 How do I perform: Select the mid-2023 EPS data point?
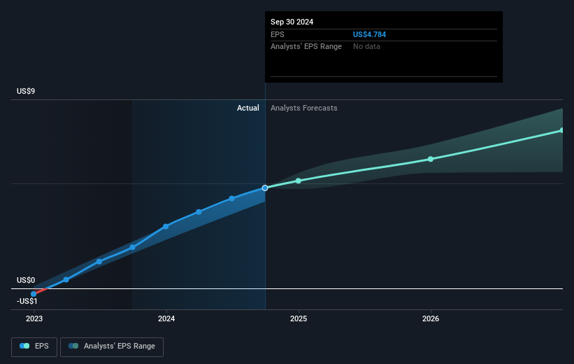point(99,262)
